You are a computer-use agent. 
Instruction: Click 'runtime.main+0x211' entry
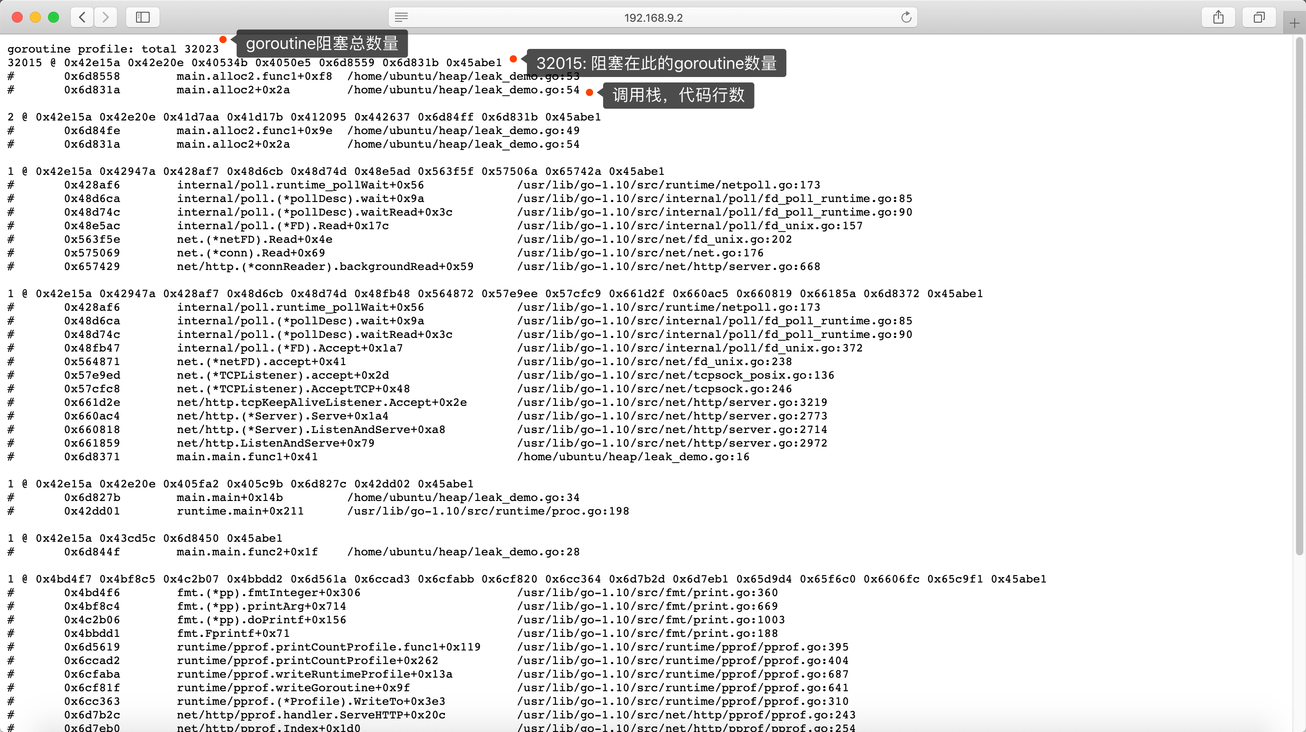point(240,511)
